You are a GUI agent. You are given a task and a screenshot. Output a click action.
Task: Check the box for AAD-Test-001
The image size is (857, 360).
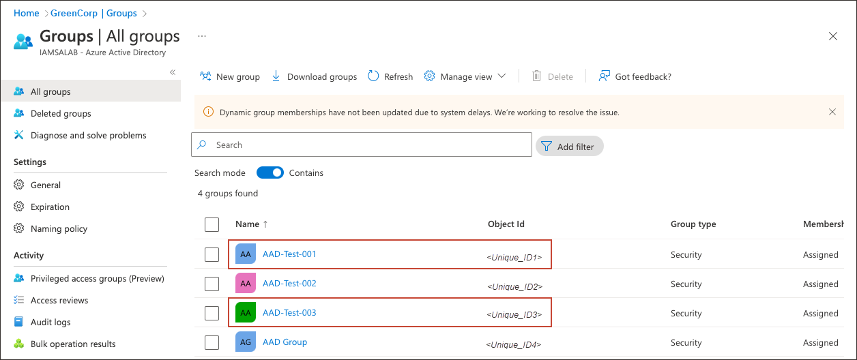click(212, 254)
